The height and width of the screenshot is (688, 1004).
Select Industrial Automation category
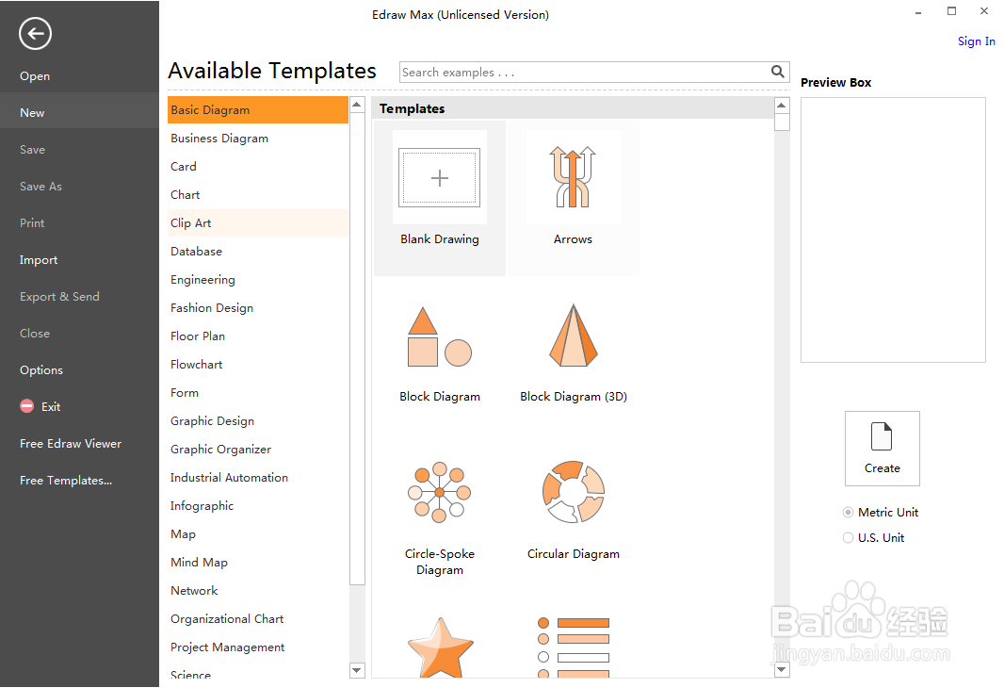pyautogui.click(x=258, y=477)
